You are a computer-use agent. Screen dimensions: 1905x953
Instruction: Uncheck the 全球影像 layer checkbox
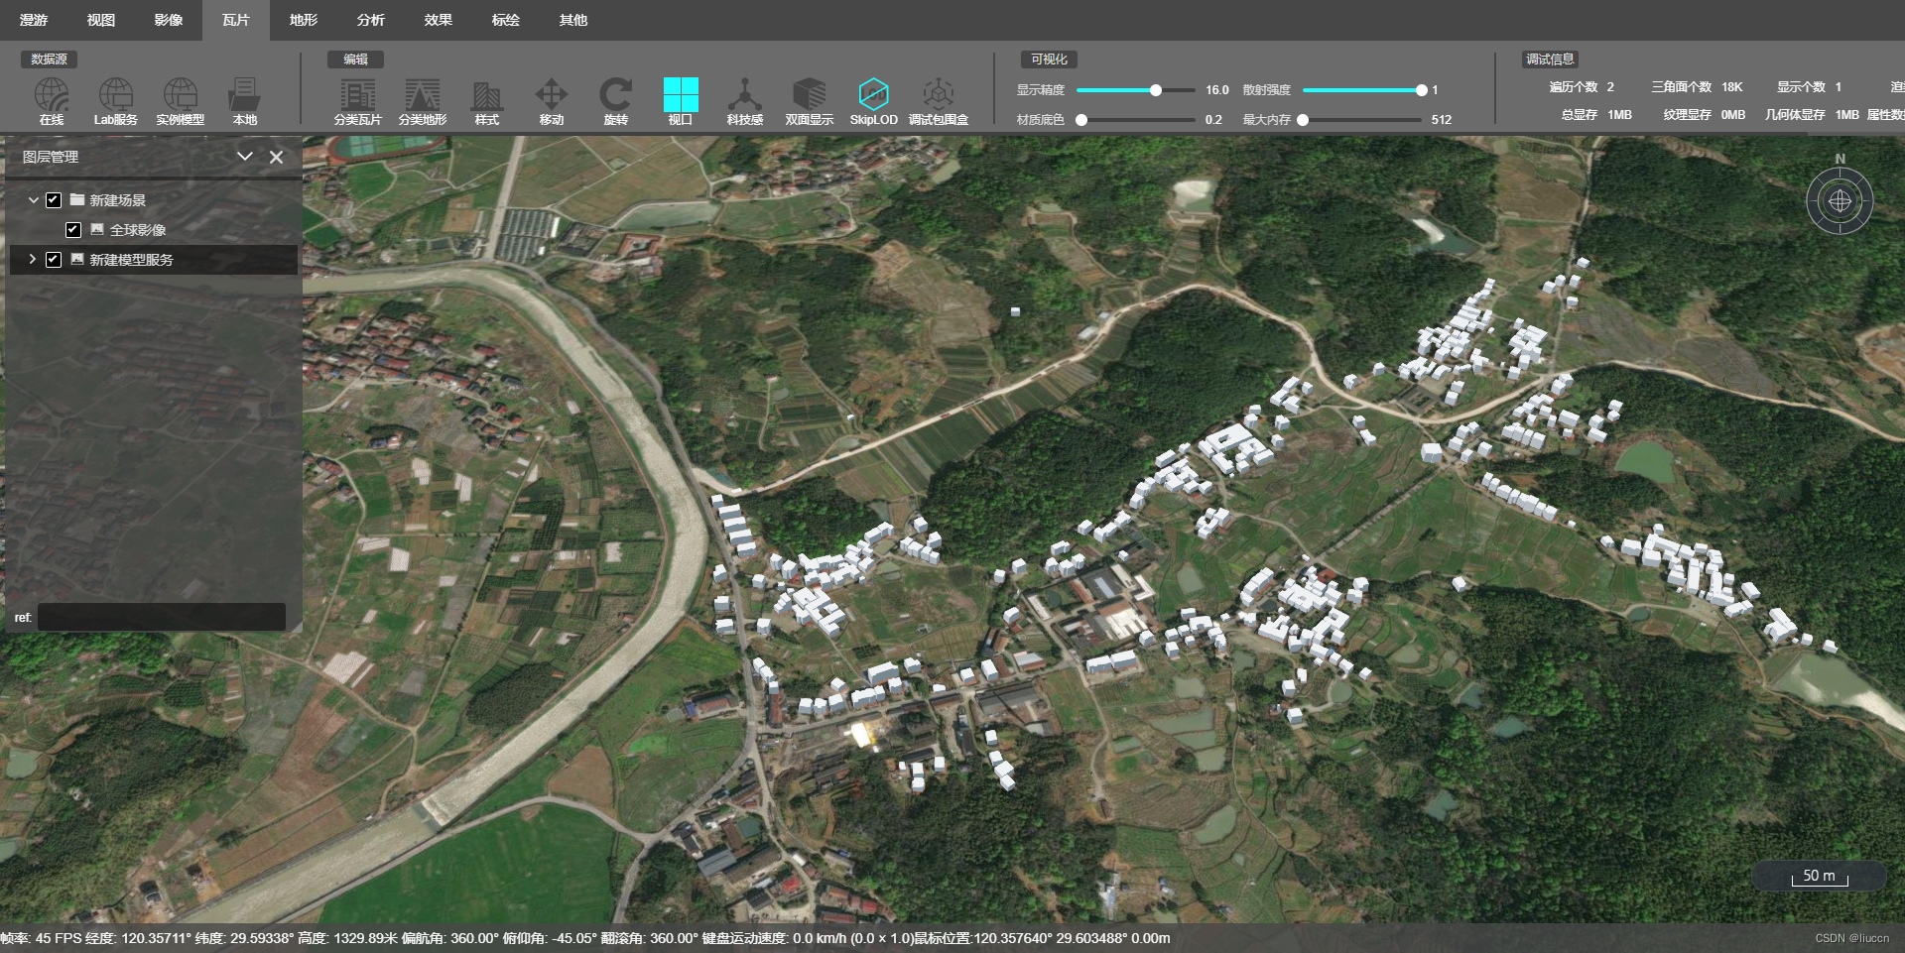coord(73,230)
